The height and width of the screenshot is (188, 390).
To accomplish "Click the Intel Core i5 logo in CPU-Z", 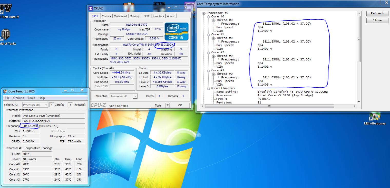I will pyautogui.click(x=176, y=32).
